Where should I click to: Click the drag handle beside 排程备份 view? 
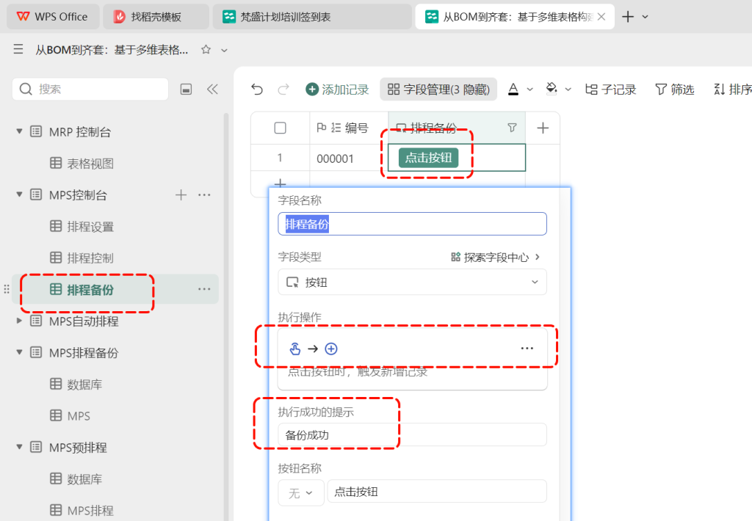7,289
